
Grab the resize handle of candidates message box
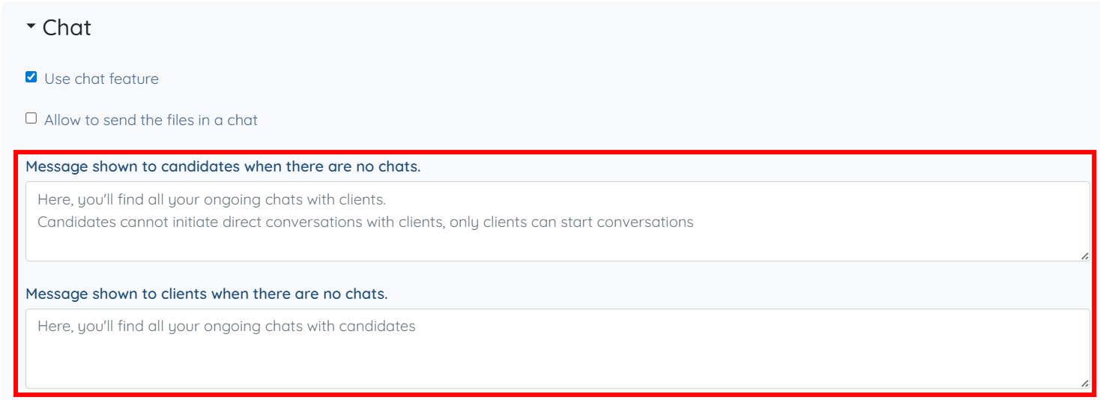click(1084, 255)
